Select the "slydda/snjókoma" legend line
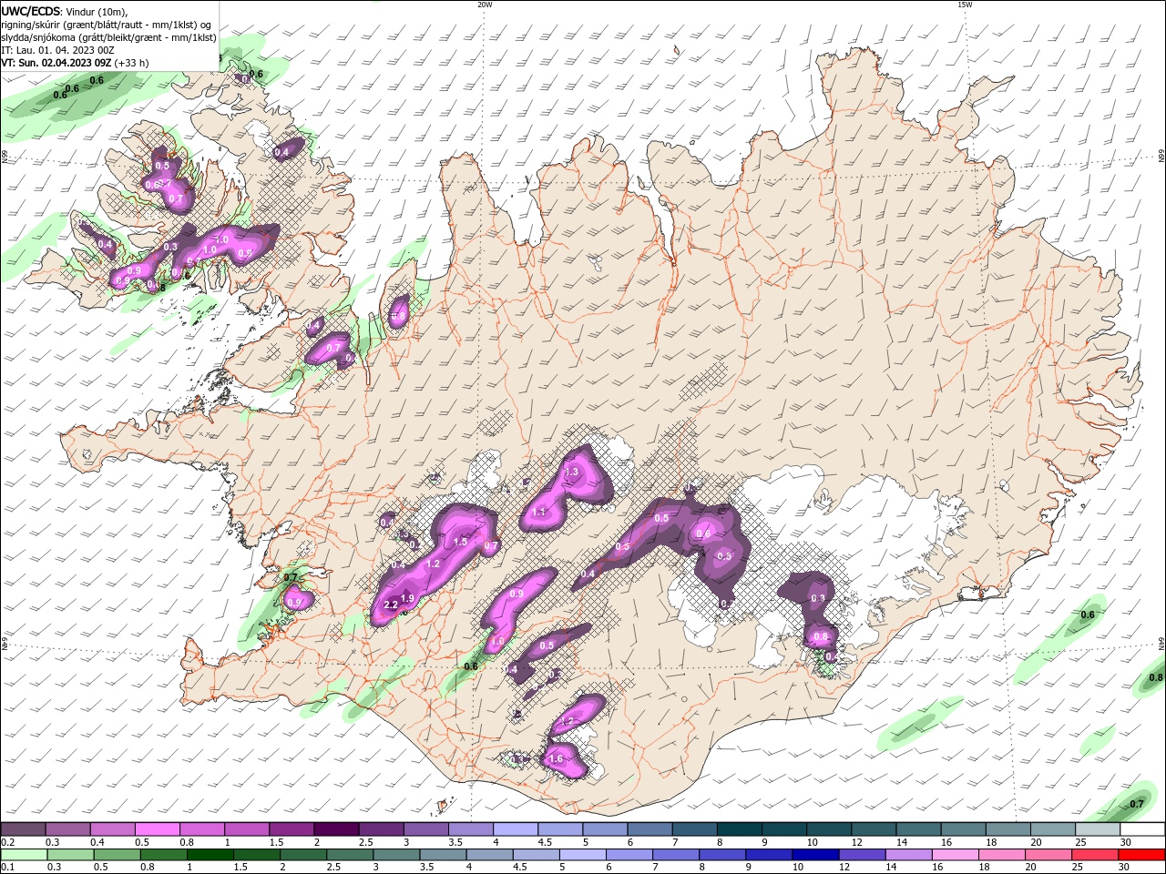1166x874 pixels. coord(108,37)
